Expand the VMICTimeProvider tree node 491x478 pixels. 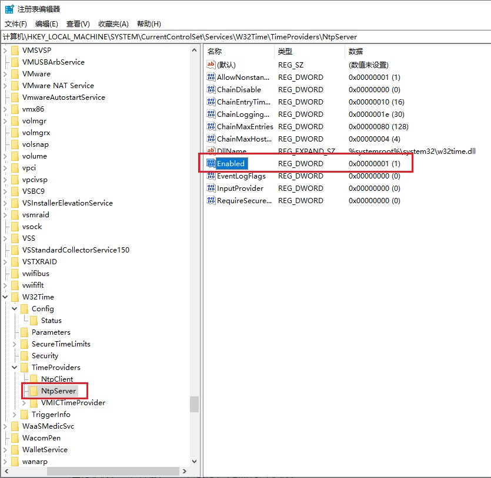point(24,403)
